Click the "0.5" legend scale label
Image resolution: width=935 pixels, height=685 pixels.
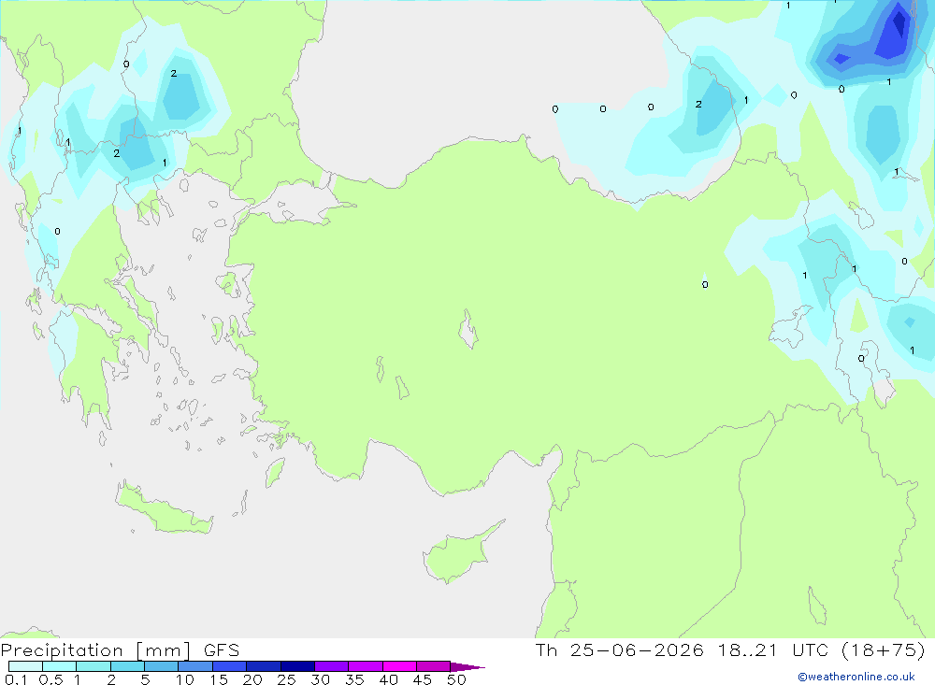50,679
